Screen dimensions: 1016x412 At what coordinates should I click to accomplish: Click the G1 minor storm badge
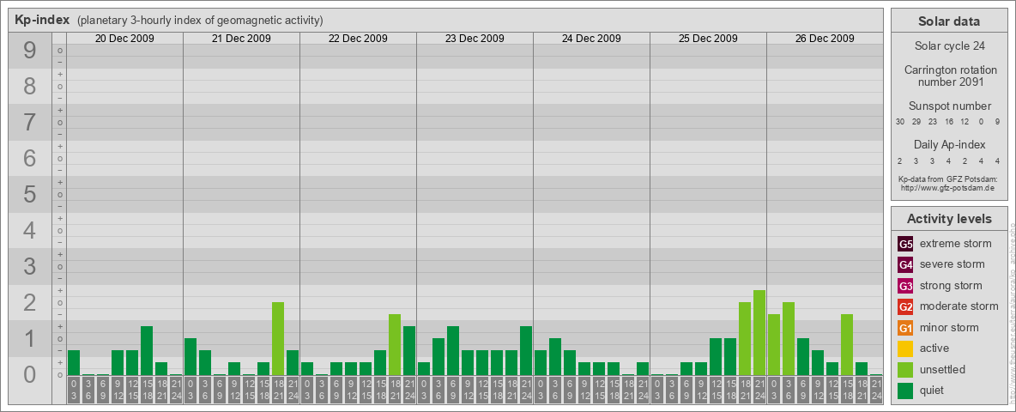tap(905, 327)
